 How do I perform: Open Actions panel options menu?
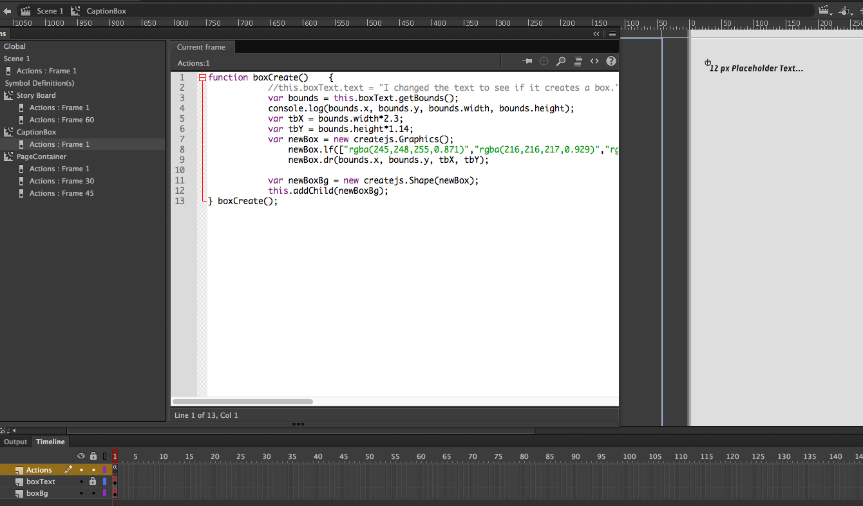(612, 33)
